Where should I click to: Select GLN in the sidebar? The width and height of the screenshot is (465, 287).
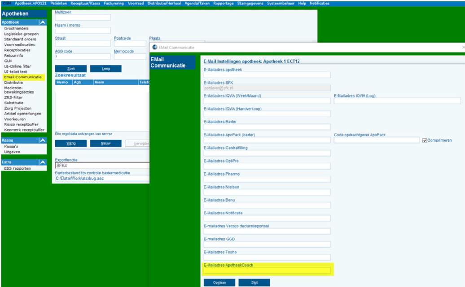8,61
